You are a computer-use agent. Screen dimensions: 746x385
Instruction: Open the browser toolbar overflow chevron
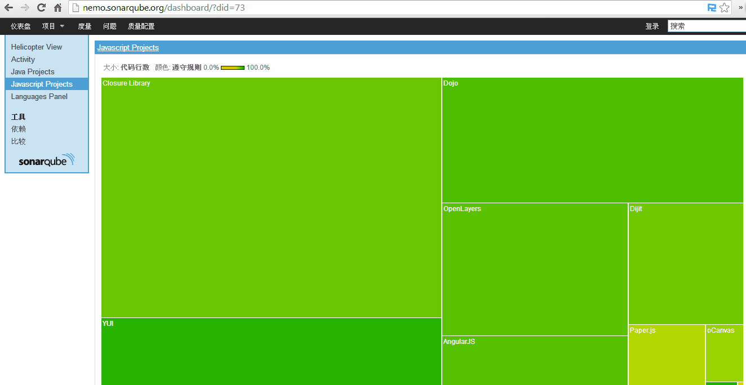click(741, 8)
